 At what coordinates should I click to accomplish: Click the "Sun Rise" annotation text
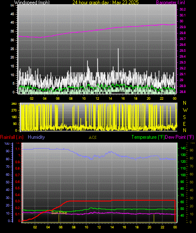tap(59, 213)
